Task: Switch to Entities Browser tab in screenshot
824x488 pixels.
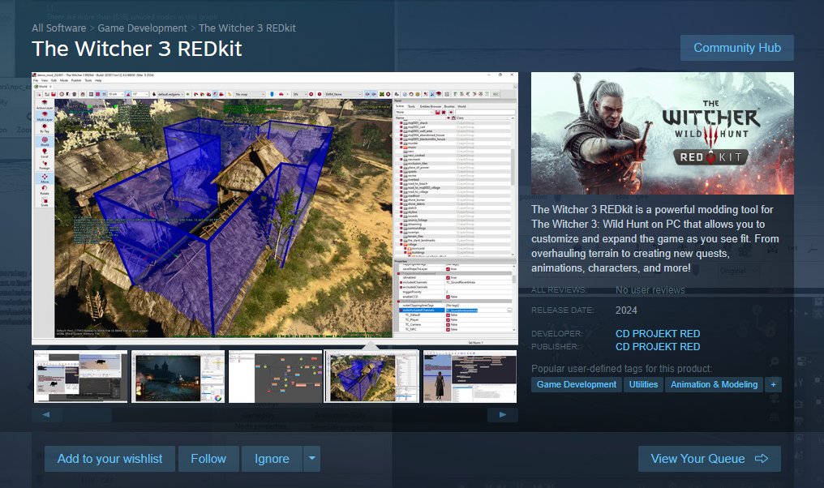Action: (x=431, y=107)
